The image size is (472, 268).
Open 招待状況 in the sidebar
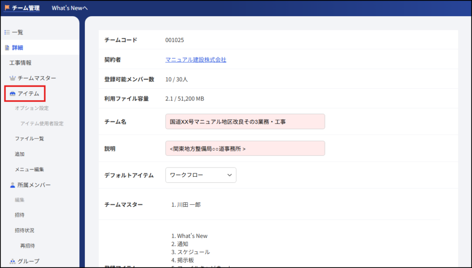click(x=24, y=230)
